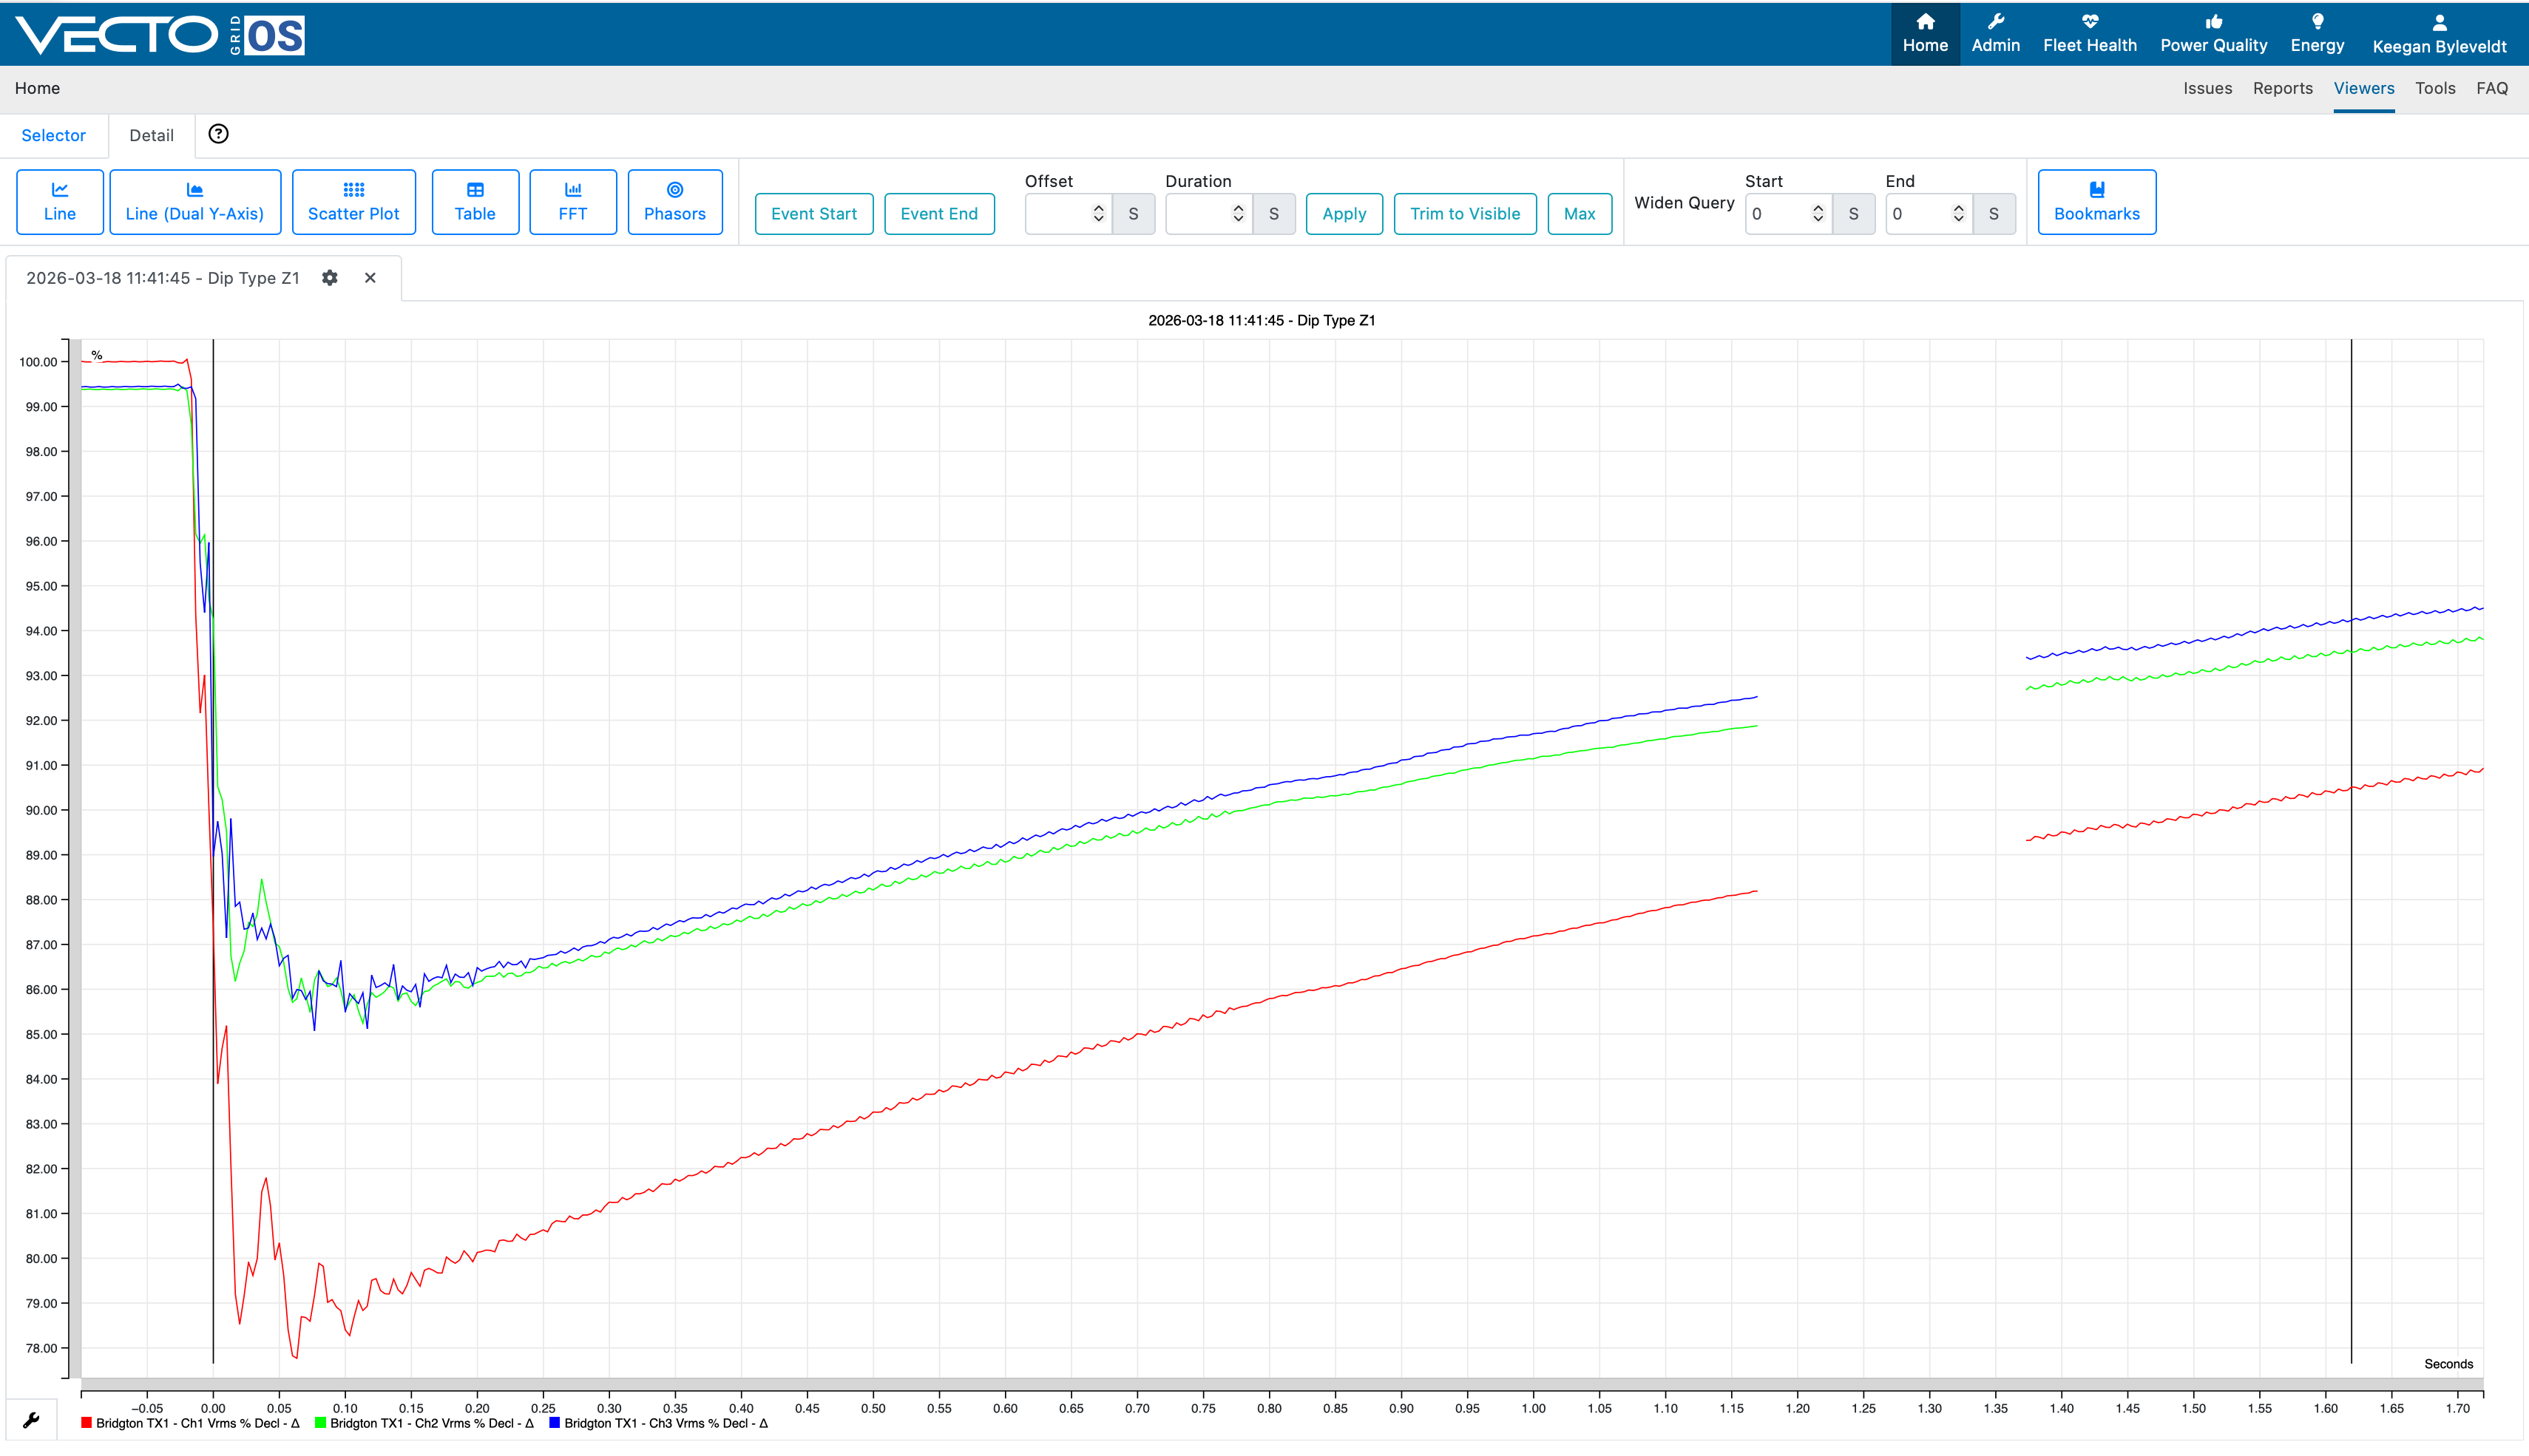Close the Dip Type Z1 chart tab
The image size is (2529, 1456).
[x=370, y=278]
